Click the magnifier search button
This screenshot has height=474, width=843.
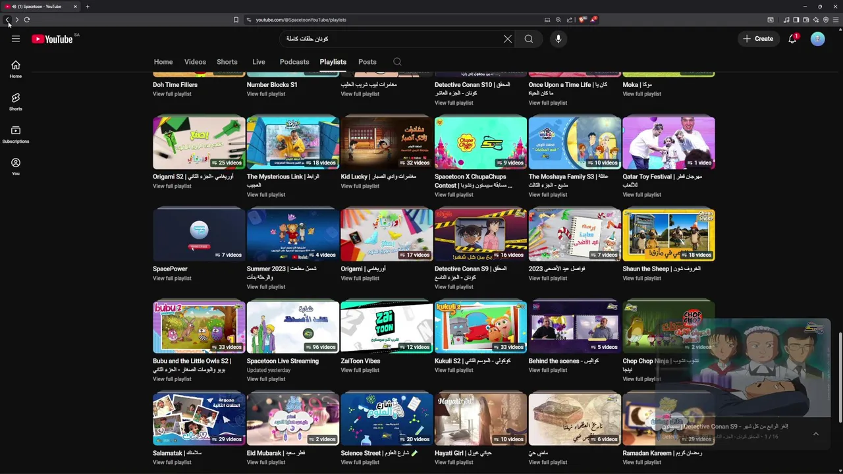coord(529,39)
